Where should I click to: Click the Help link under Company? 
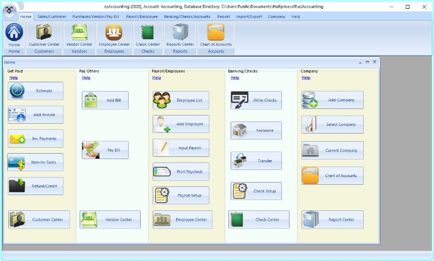tap(305, 78)
